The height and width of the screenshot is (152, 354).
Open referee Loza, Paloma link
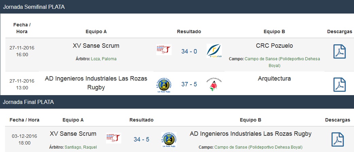point(104,59)
